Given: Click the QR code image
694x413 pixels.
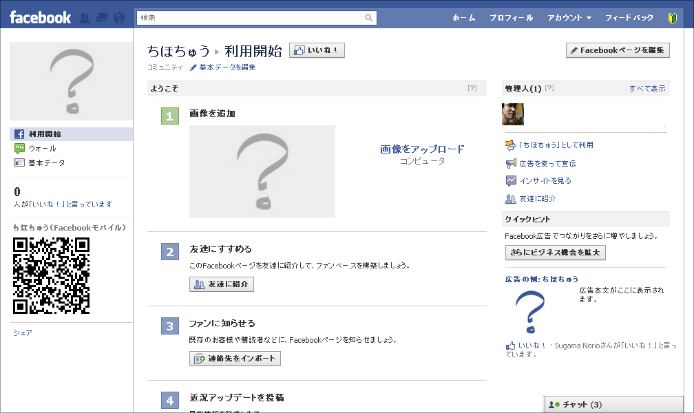Looking at the screenshot, I should (x=52, y=276).
